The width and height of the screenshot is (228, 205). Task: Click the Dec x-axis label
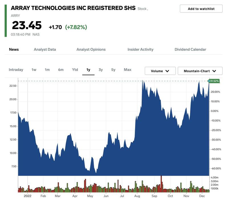[202, 196]
